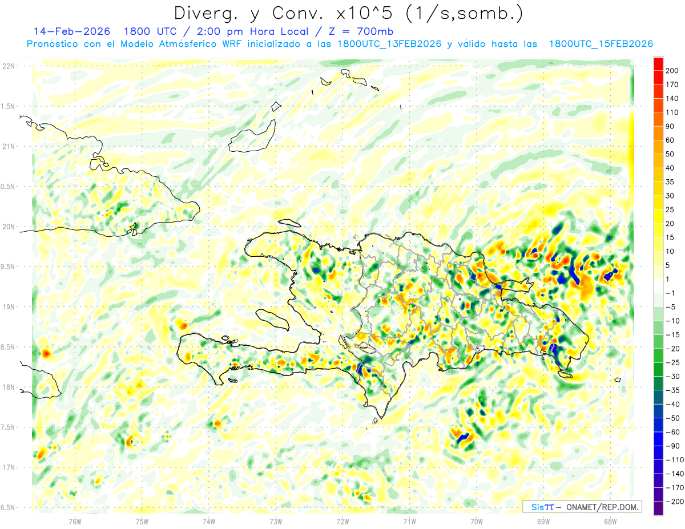Click the 'ONAMET/REP.DOM.' credit box
This screenshot has width=685, height=529.
[x=582, y=507]
